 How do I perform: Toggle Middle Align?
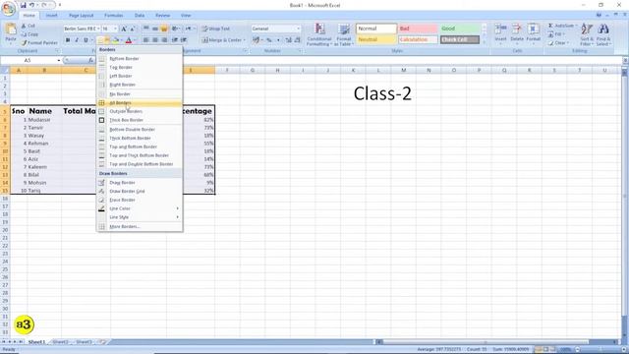155,29
